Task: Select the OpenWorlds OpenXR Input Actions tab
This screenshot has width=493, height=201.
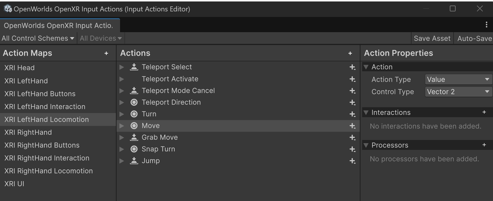Action: [x=58, y=26]
